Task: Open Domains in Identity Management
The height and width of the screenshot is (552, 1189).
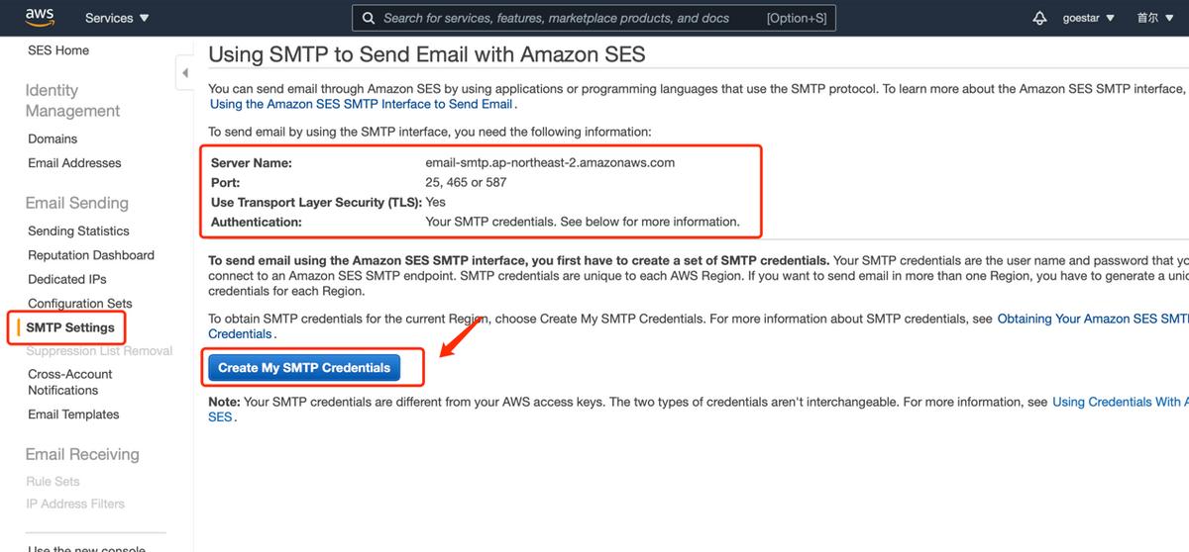Action: 53,138
